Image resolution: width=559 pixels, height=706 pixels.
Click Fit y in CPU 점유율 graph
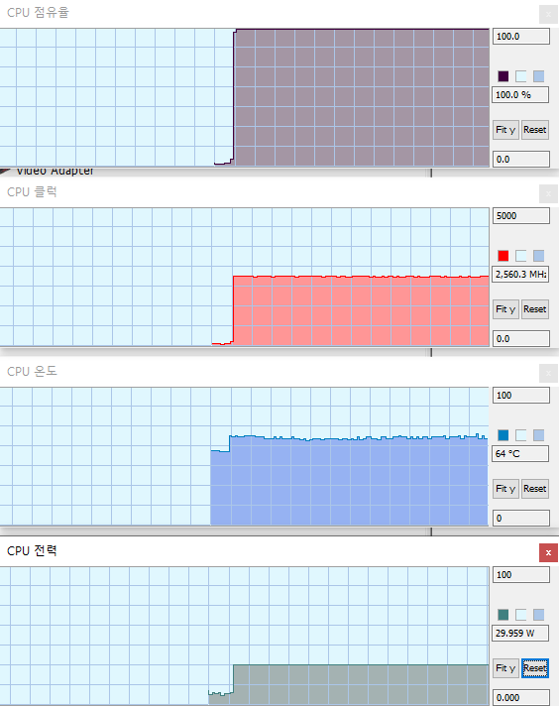click(x=505, y=130)
